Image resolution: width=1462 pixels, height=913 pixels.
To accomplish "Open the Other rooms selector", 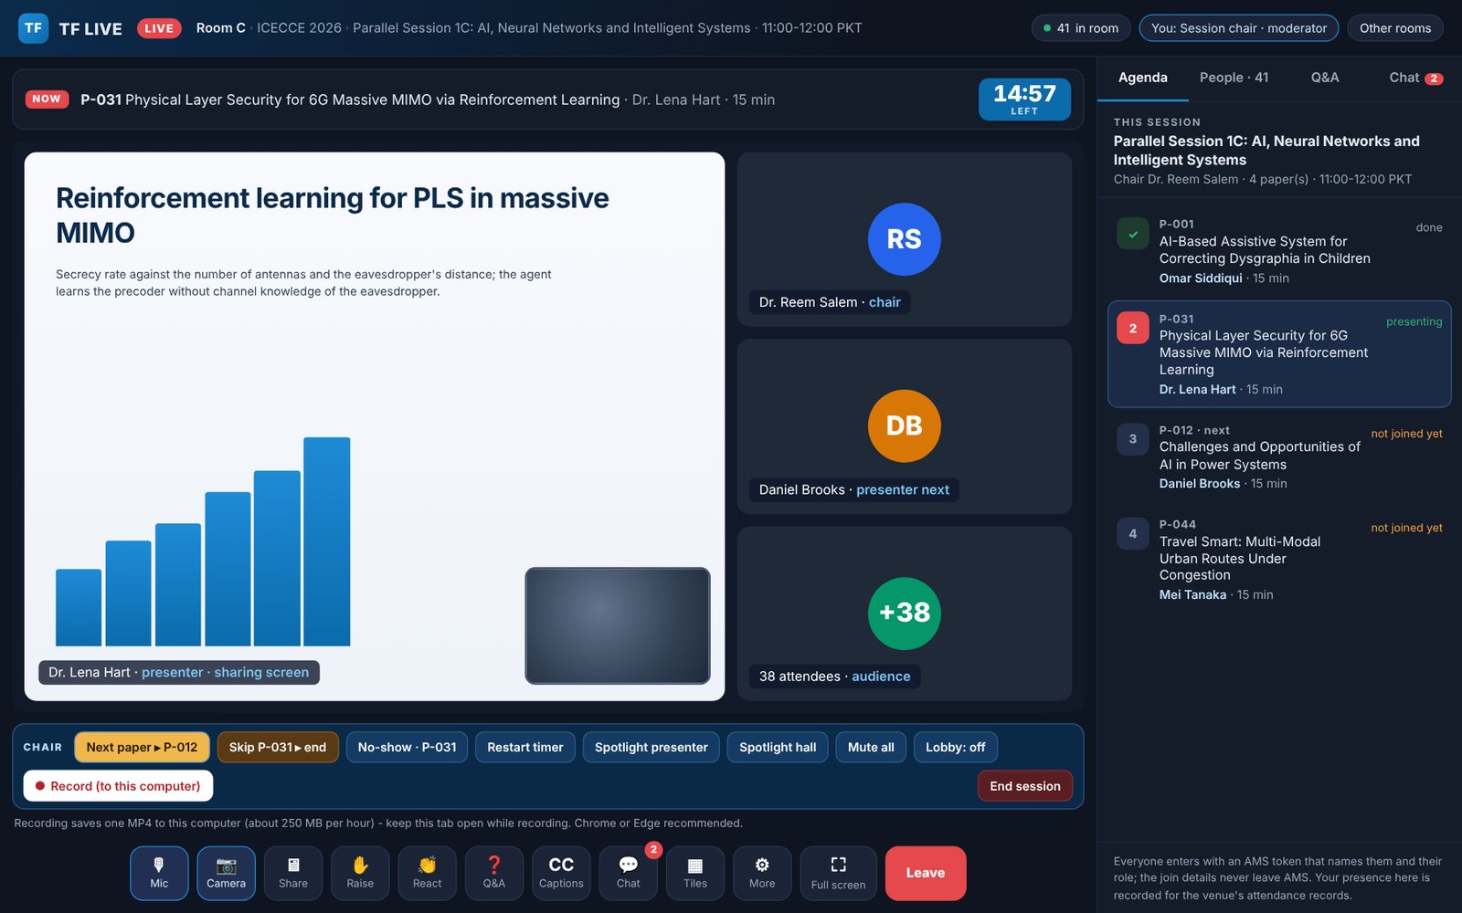I will (1395, 28).
